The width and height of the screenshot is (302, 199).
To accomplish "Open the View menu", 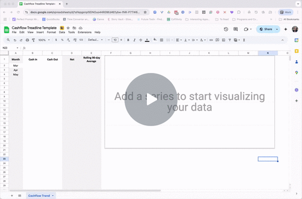I will (30, 32).
